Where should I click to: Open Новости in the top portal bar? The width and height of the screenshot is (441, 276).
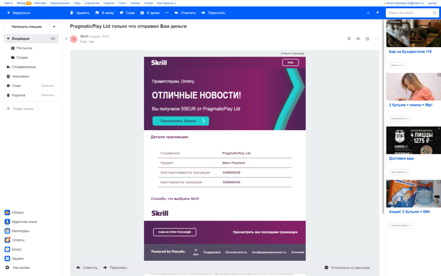tap(109, 3)
